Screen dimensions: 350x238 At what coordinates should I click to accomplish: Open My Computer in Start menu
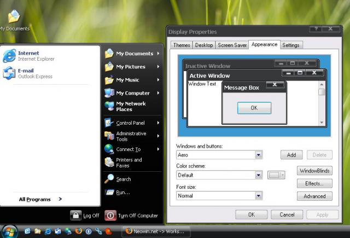(x=132, y=93)
